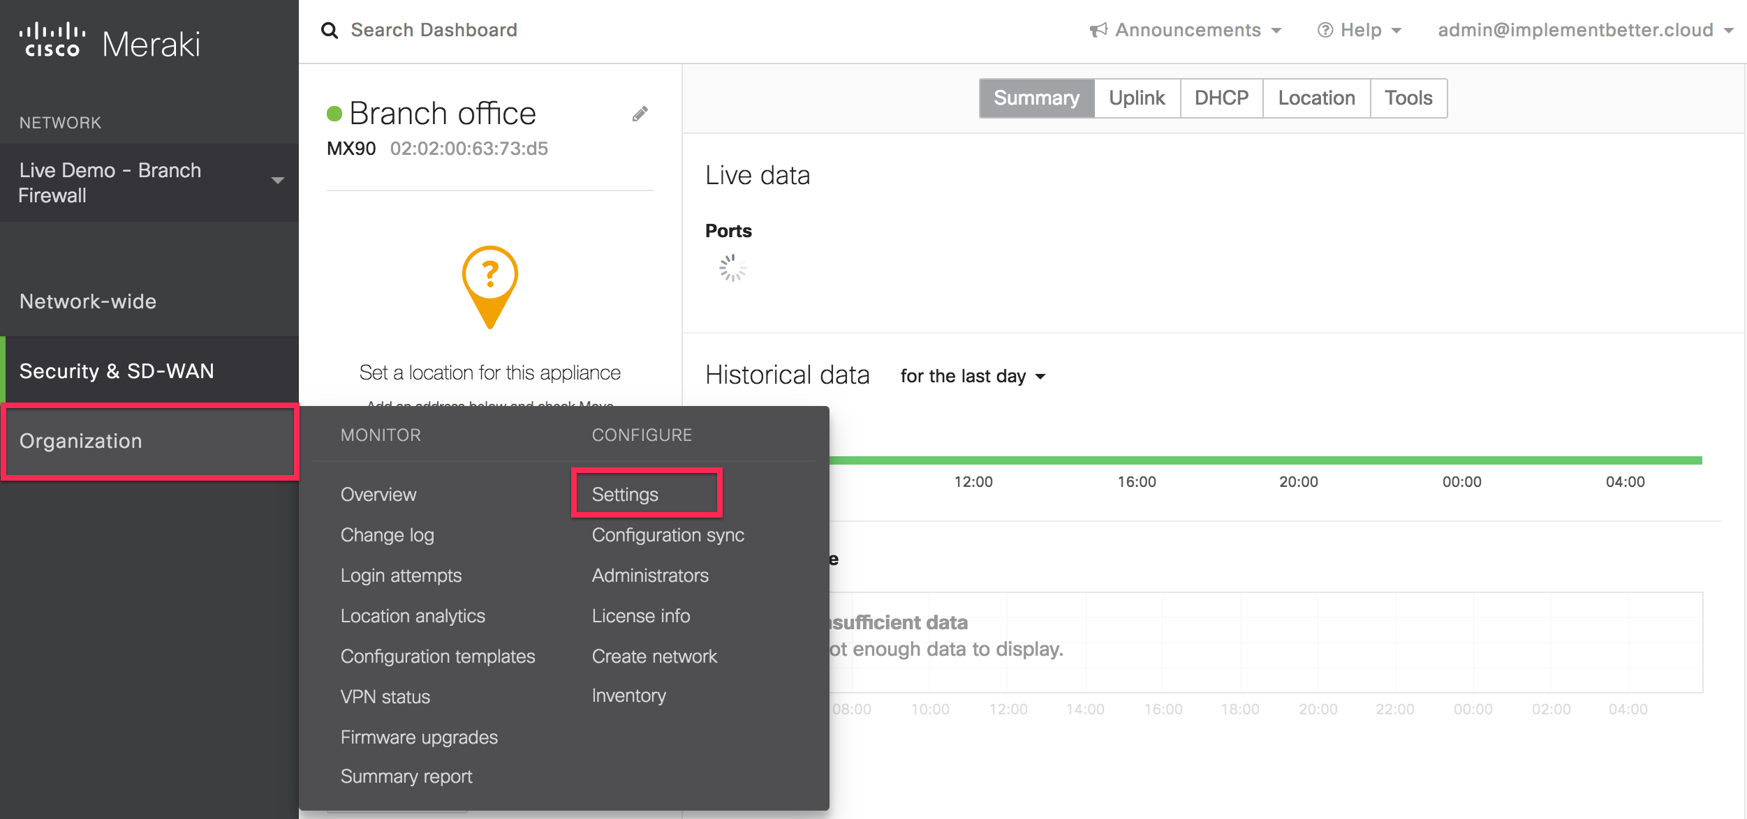Open the Announcements megaphone icon
The image size is (1747, 819).
tap(1098, 29)
